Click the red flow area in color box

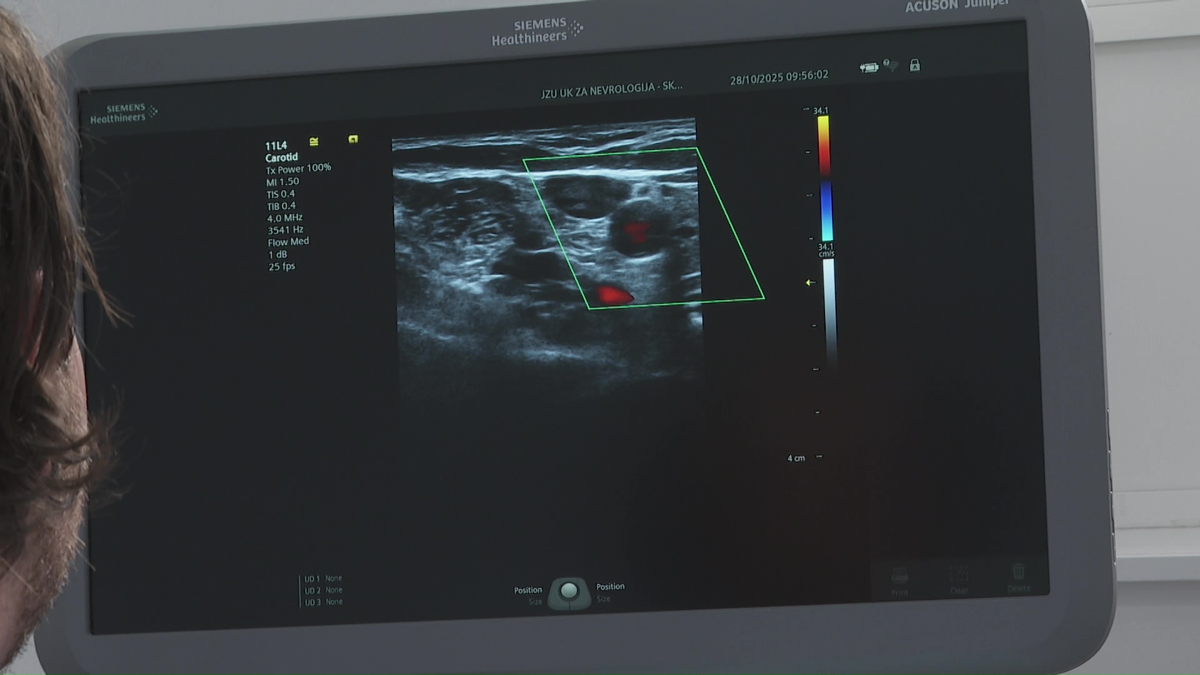click(614, 295)
